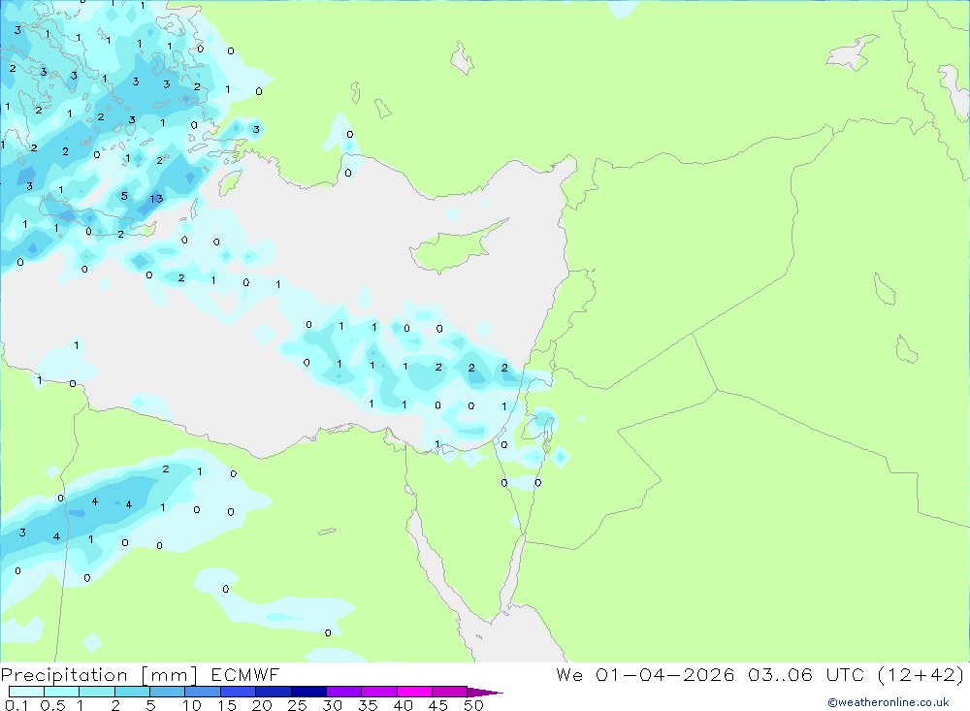
Task: Click the 25–30 mm navy legend swatch
Action: click(308, 692)
